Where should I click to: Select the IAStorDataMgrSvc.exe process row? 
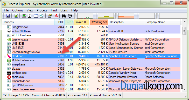(91, 52)
